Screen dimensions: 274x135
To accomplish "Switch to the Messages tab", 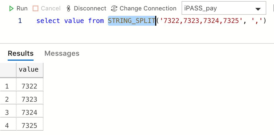I will tap(62, 53).
